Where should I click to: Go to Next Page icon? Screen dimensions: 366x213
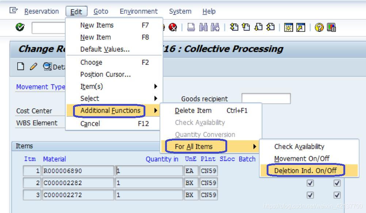(x=258, y=27)
